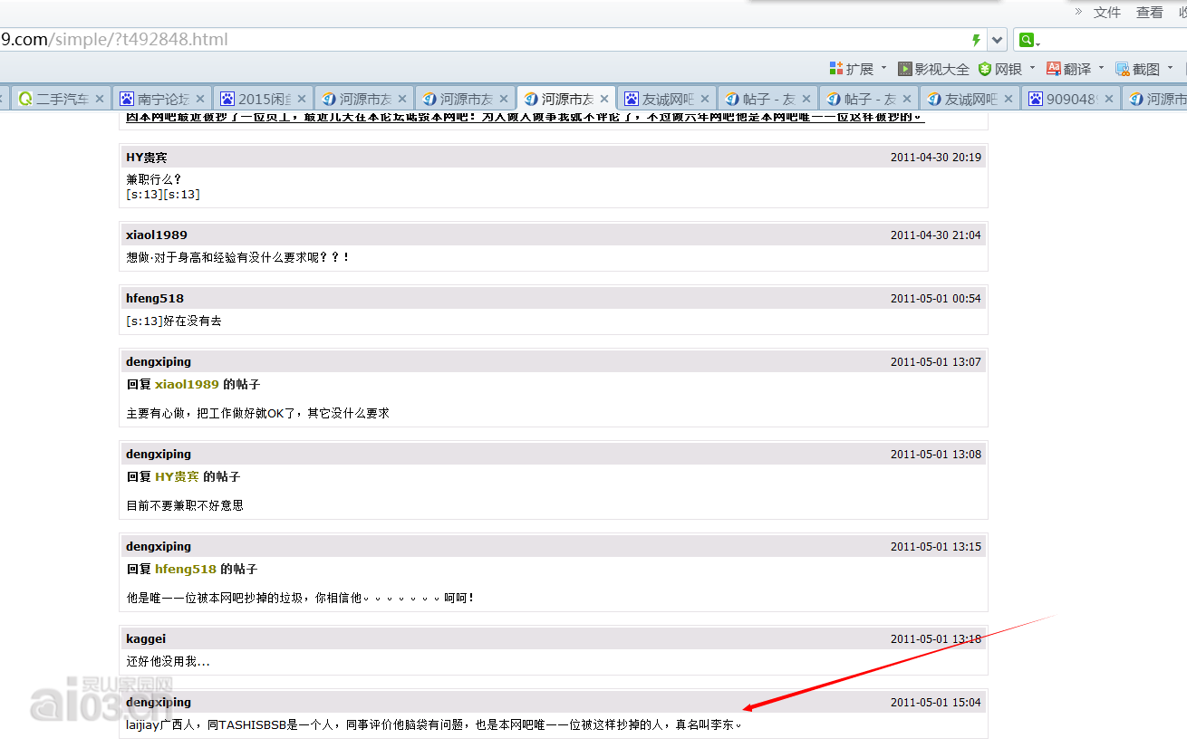Open the HY贵宾 link in dengxiping's reply

[177, 476]
